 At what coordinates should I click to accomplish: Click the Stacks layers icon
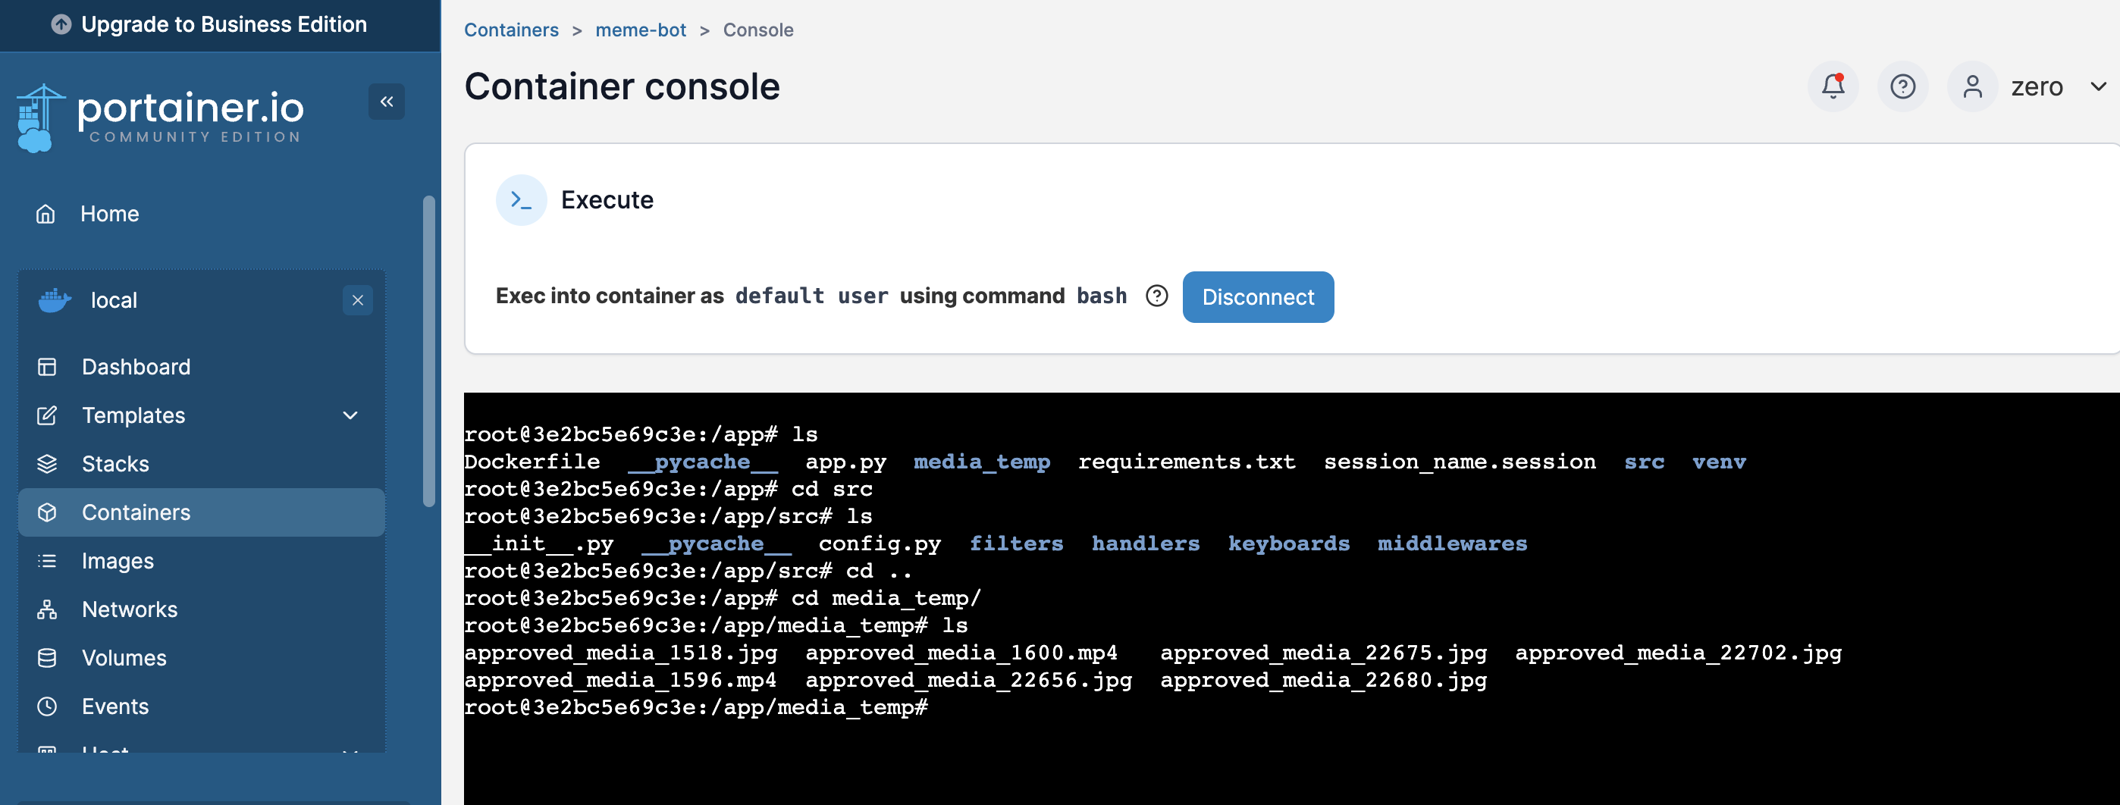(x=47, y=464)
